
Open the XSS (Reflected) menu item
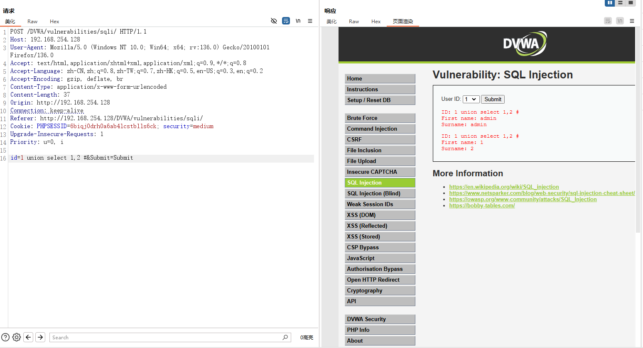(380, 226)
